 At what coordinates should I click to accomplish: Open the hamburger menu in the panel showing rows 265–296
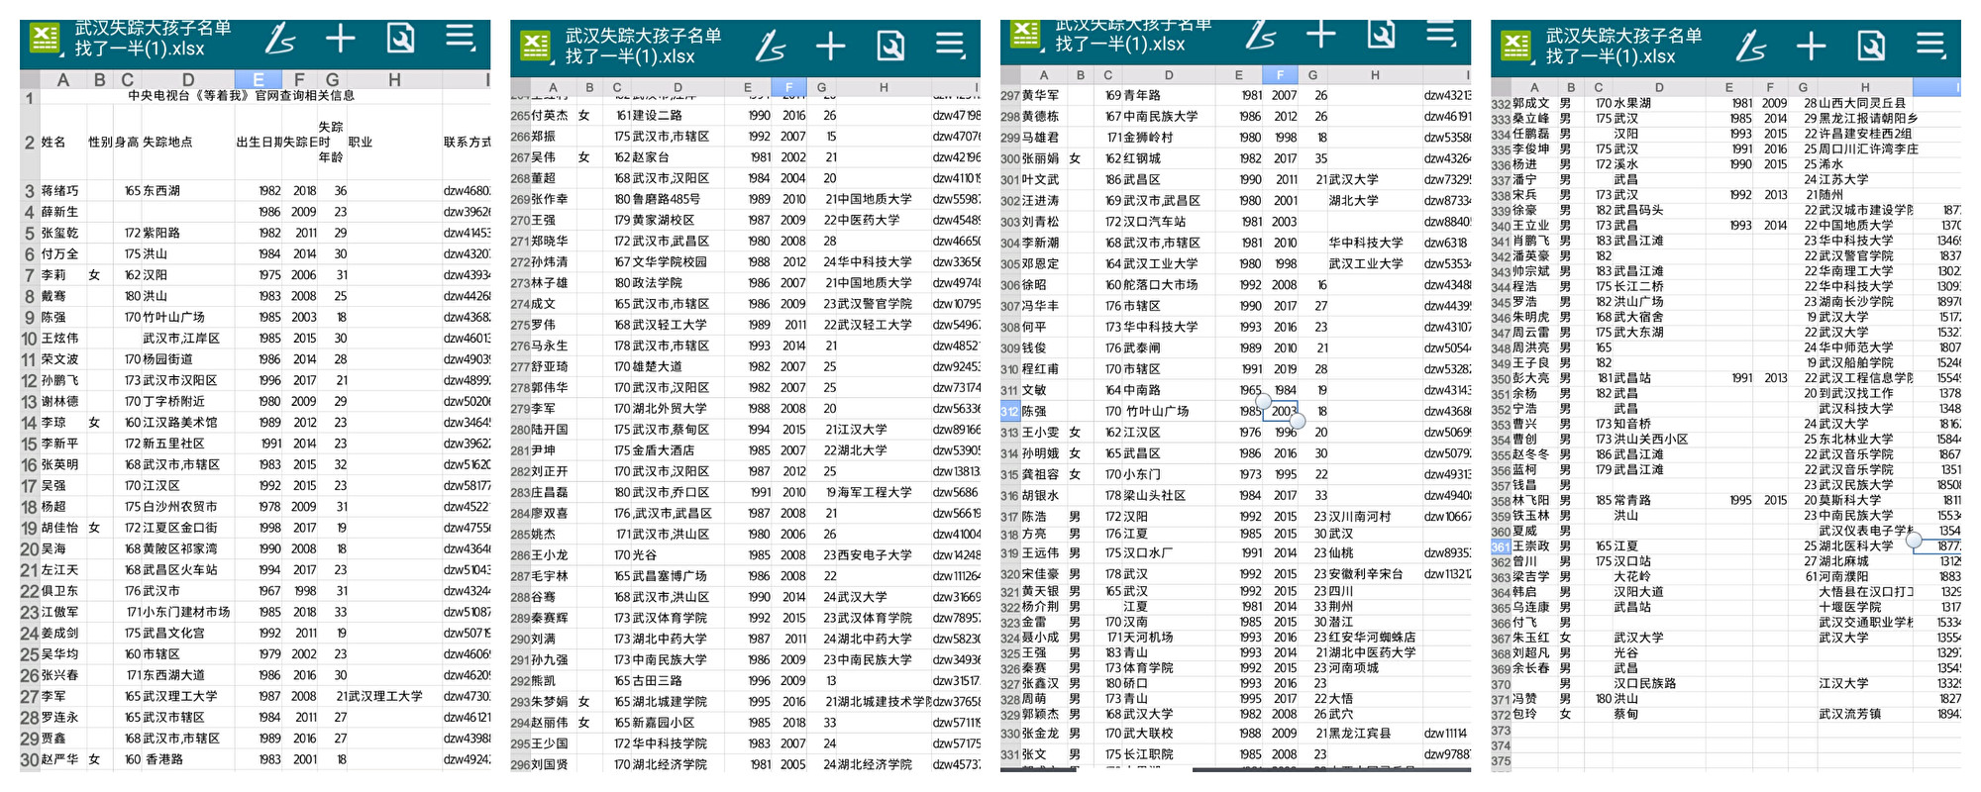click(x=950, y=45)
